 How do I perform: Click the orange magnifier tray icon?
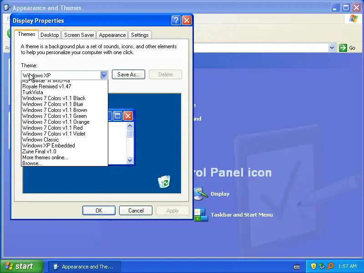pos(330,266)
